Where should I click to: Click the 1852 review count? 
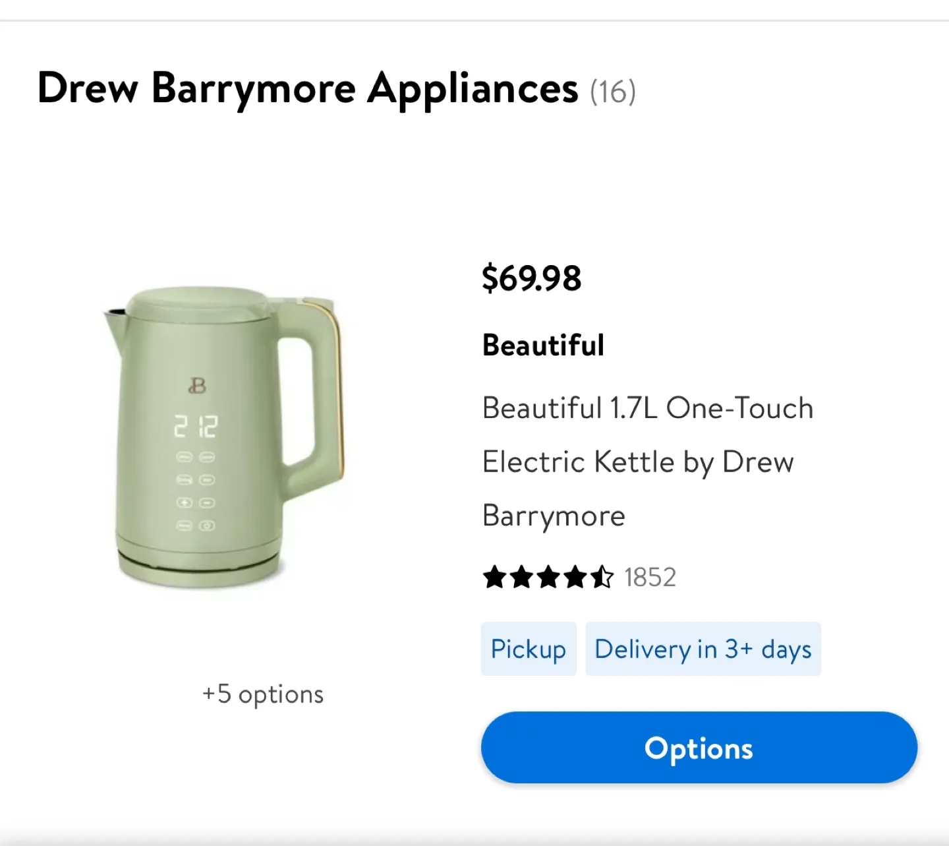650,577
